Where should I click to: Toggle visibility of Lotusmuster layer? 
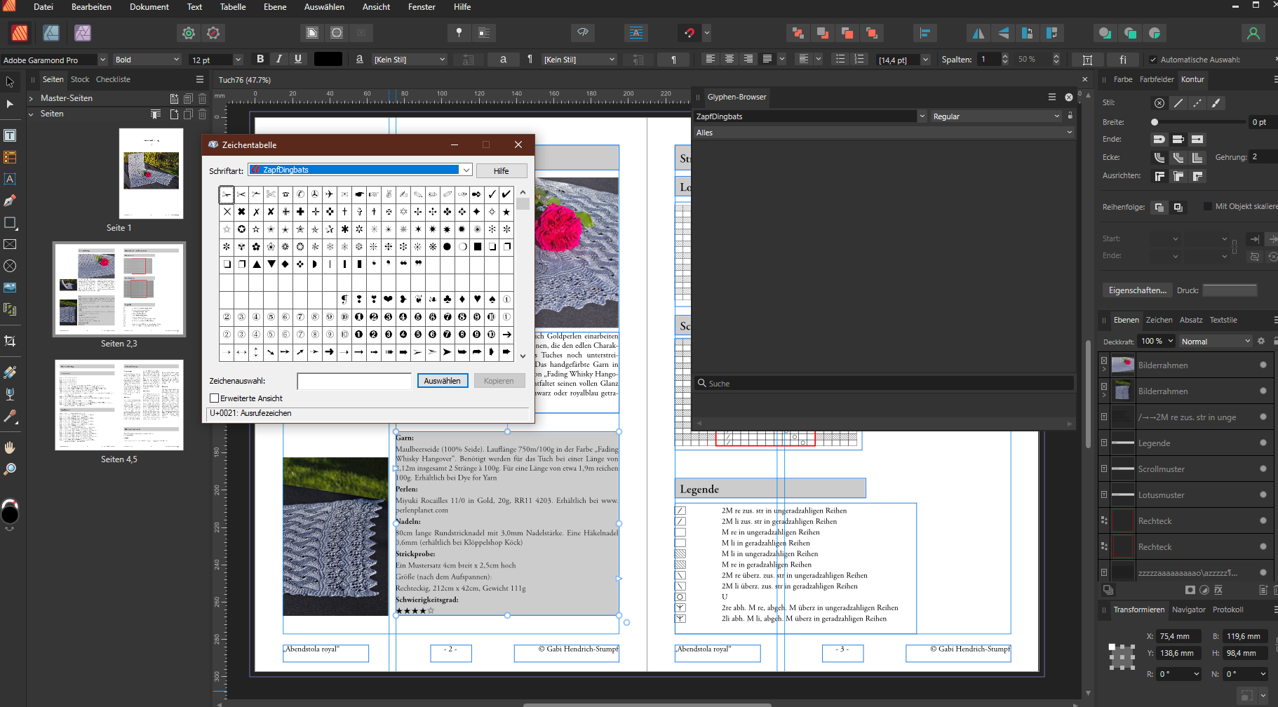(1263, 494)
